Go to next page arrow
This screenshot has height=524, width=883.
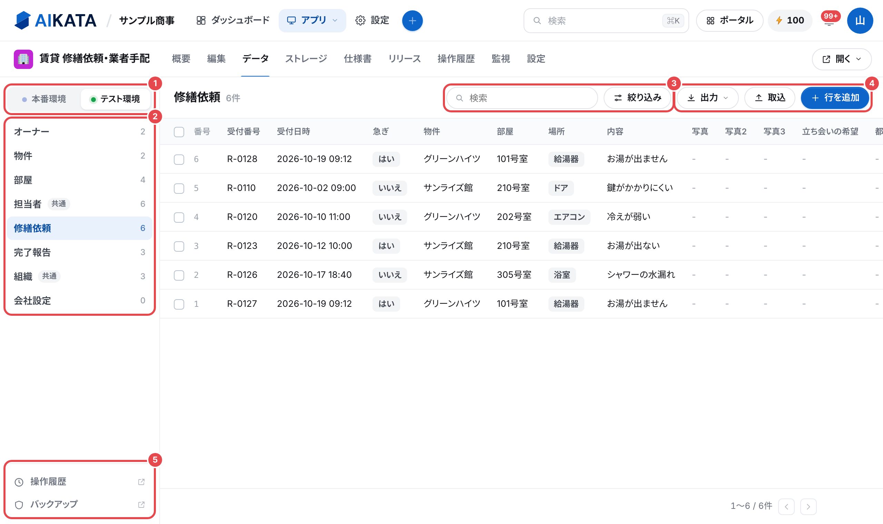pyautogui.click(x=808, y=506)
